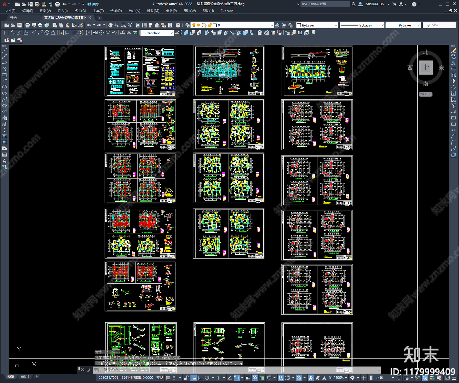Screen dimensions: 459x383
Task: Click the Circle tool in left toolbar
Action: [4, 87]
